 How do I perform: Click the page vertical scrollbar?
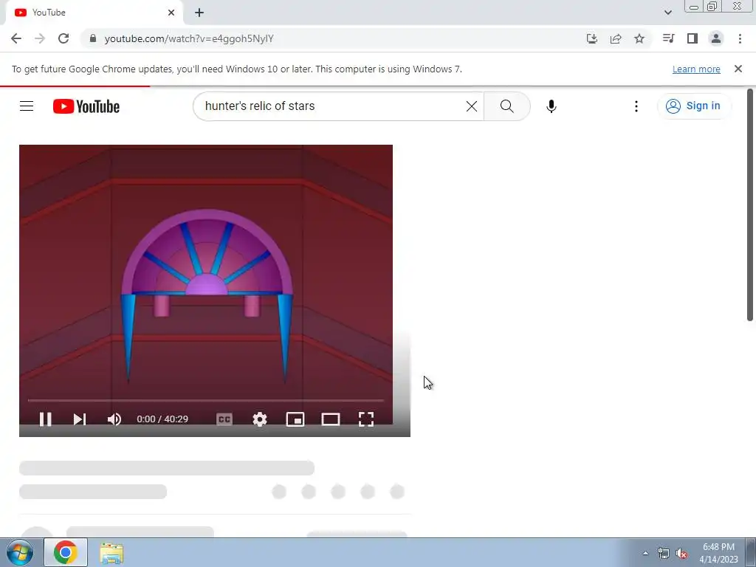click(750, 205)
